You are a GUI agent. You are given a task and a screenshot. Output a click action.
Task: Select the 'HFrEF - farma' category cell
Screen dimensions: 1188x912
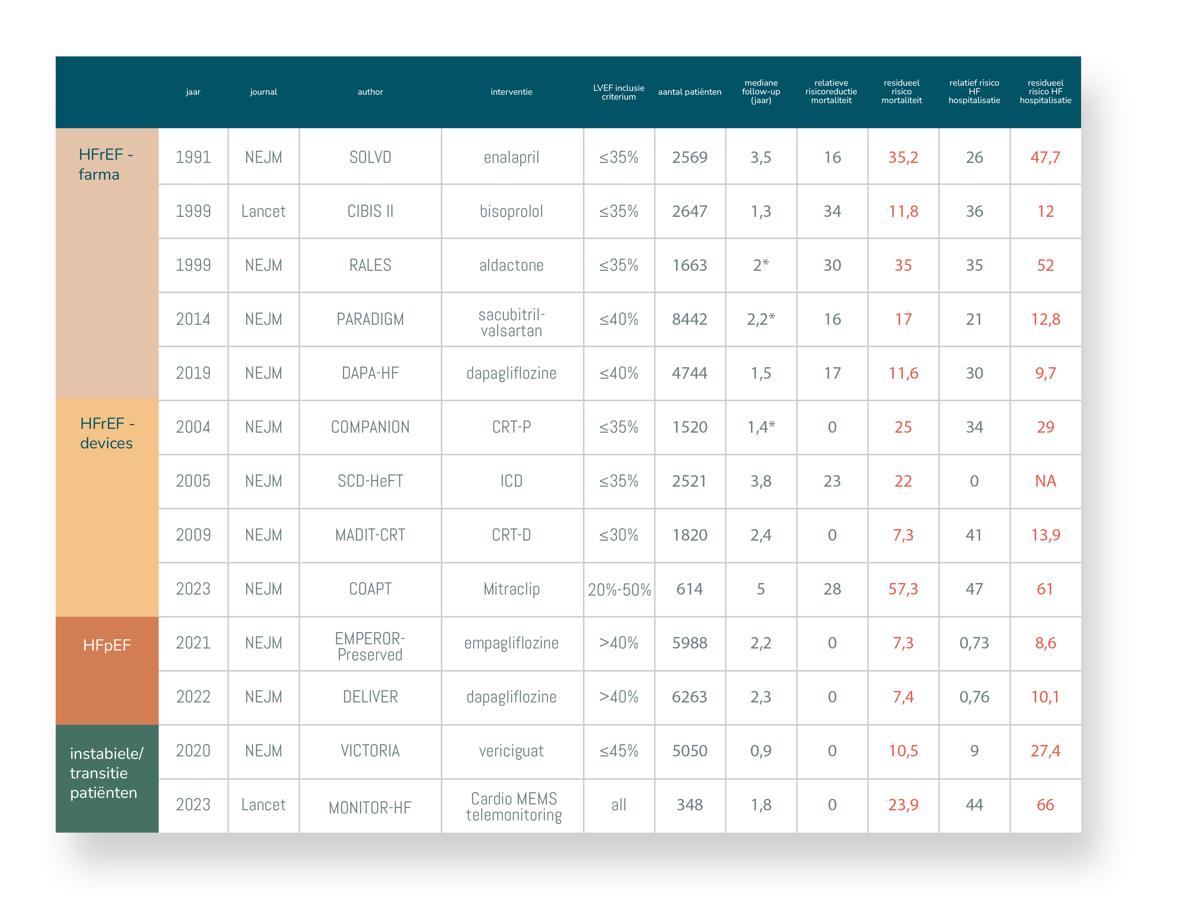107,263
